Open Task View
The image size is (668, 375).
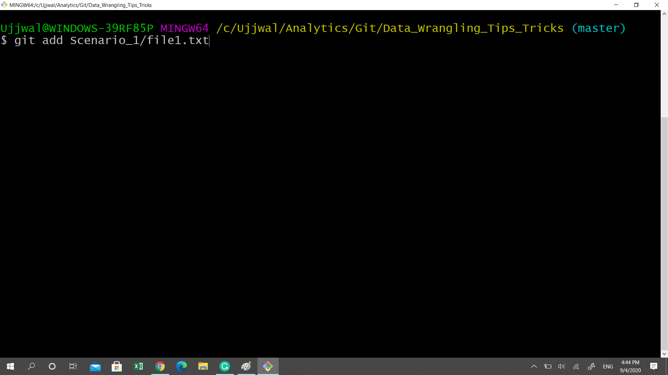73,366
